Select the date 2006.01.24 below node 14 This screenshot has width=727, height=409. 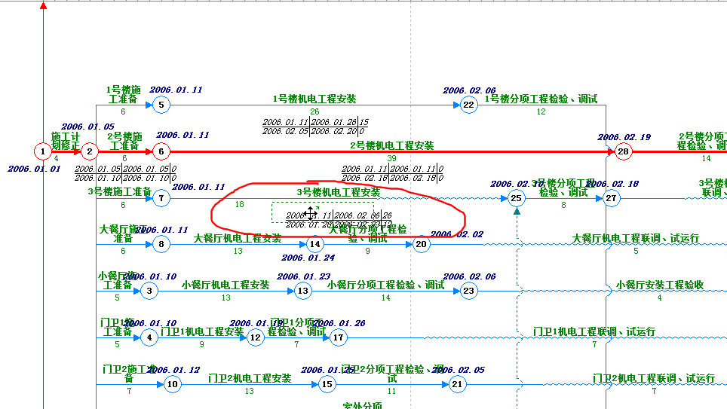point(308,258)
